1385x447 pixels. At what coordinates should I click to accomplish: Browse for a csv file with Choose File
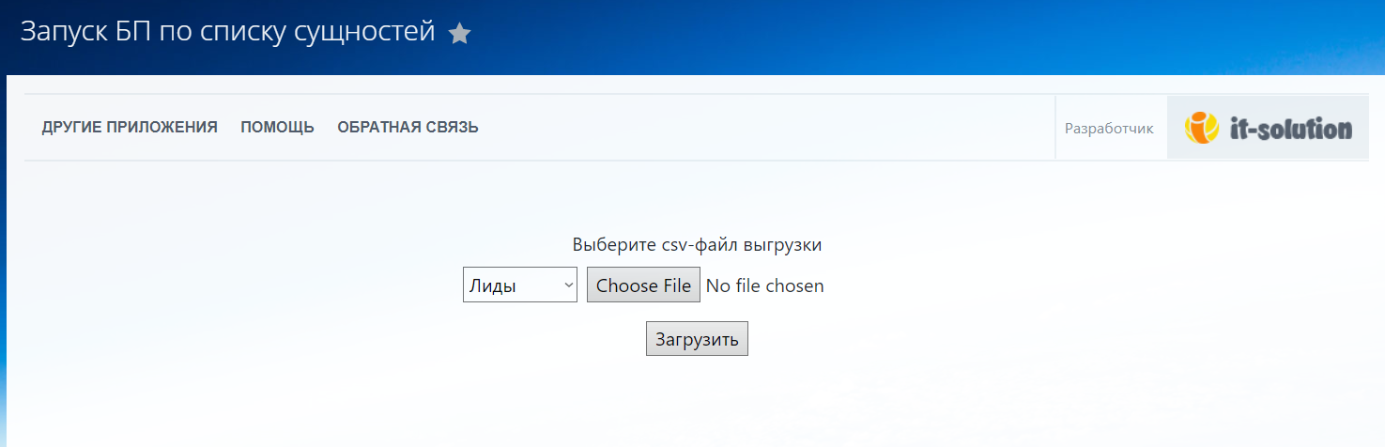(643, 285)
